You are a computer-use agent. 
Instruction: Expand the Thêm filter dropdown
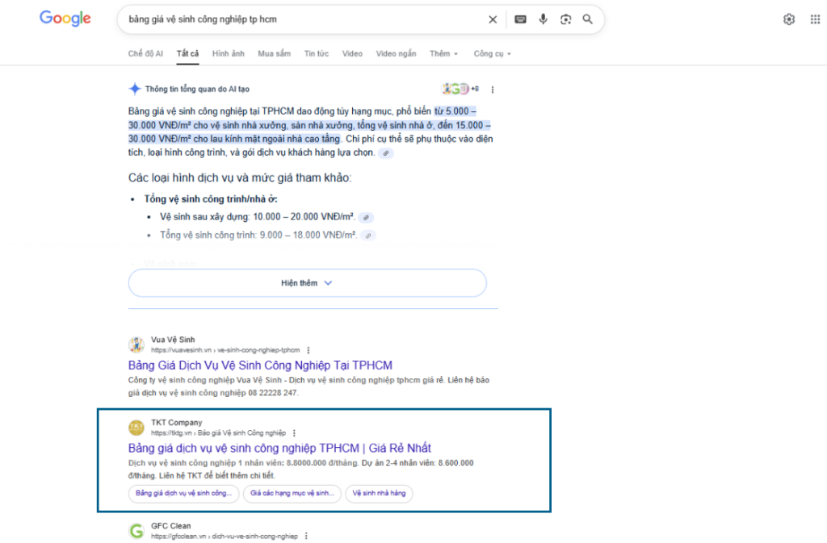443,54
